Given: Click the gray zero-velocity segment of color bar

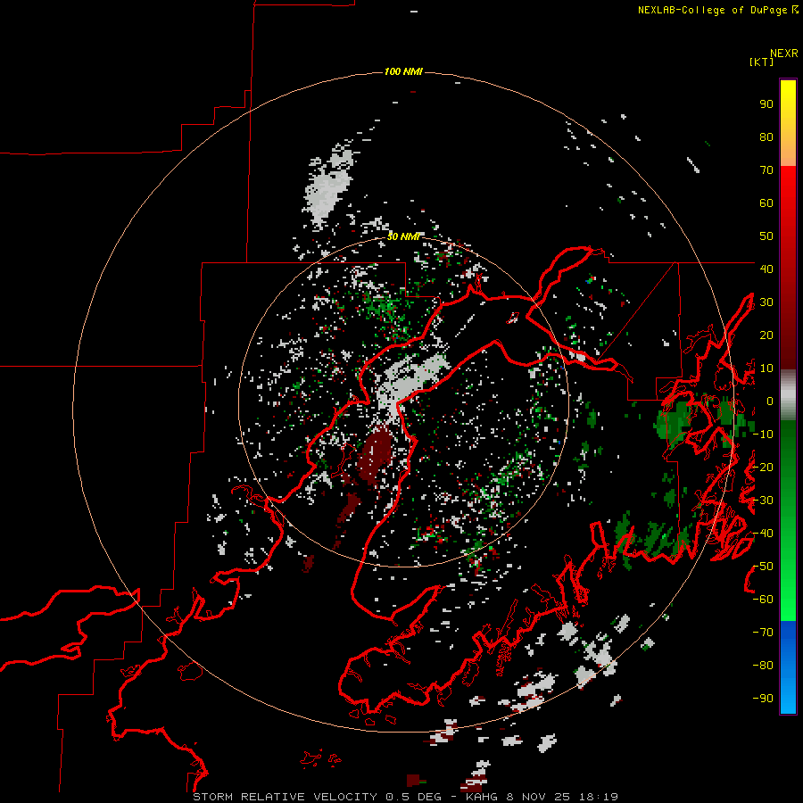Looking at the screenshot, I should point(788,394).
